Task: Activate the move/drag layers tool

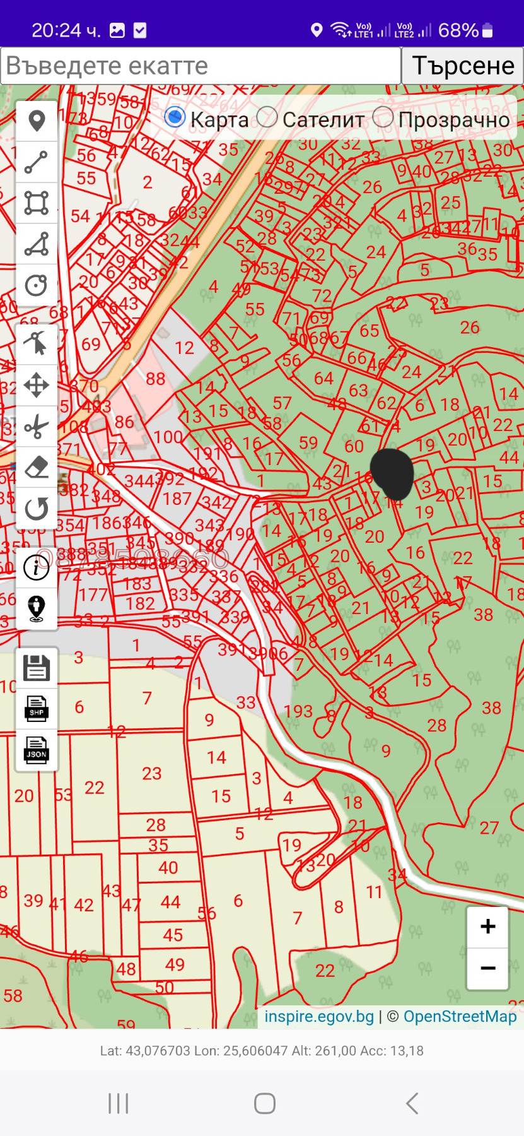Action: click(37, 385)
